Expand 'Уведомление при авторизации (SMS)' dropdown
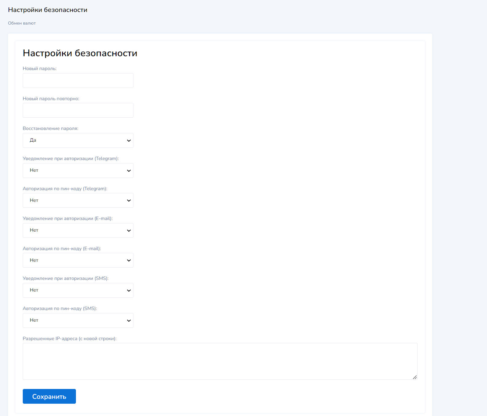 78,290
